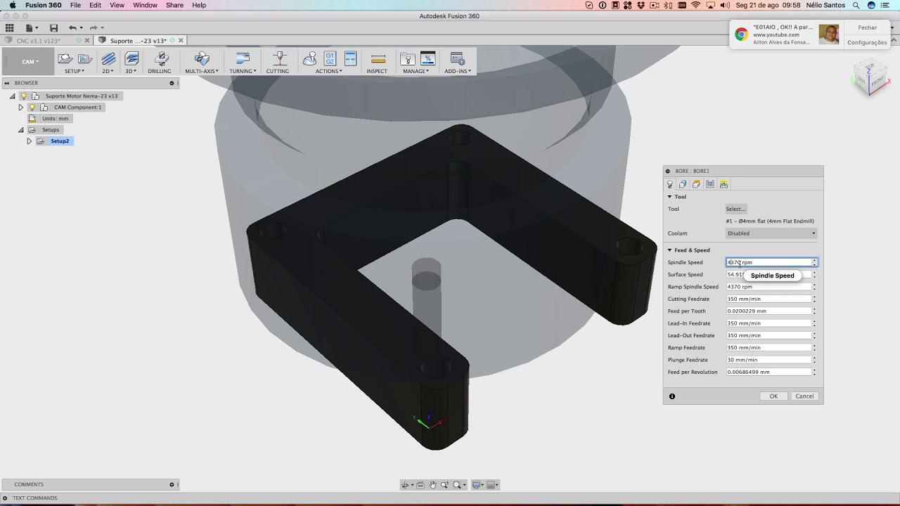Collapse the Suporte Motor Nema-23 v13 tree node
The image size is (900, 506).
point(12,96)
